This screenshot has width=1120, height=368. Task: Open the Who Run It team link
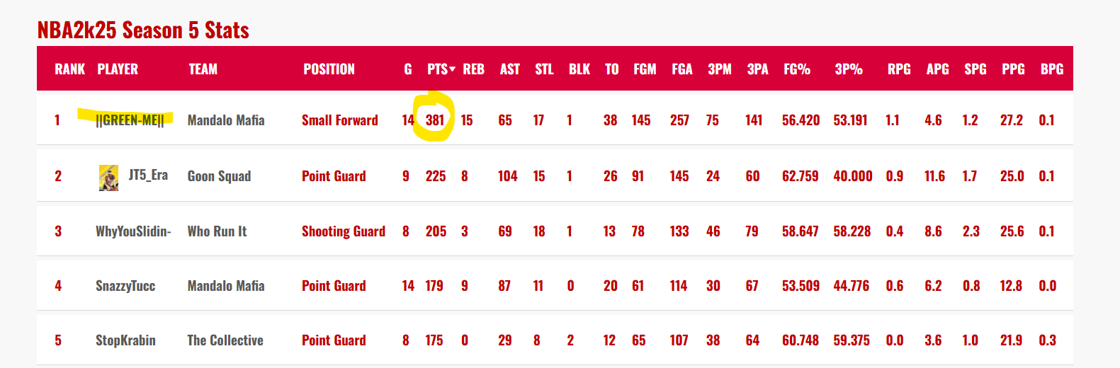tap(217, 231)
